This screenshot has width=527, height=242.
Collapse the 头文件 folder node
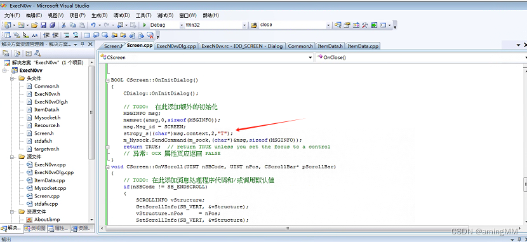(x=13, y=78)
